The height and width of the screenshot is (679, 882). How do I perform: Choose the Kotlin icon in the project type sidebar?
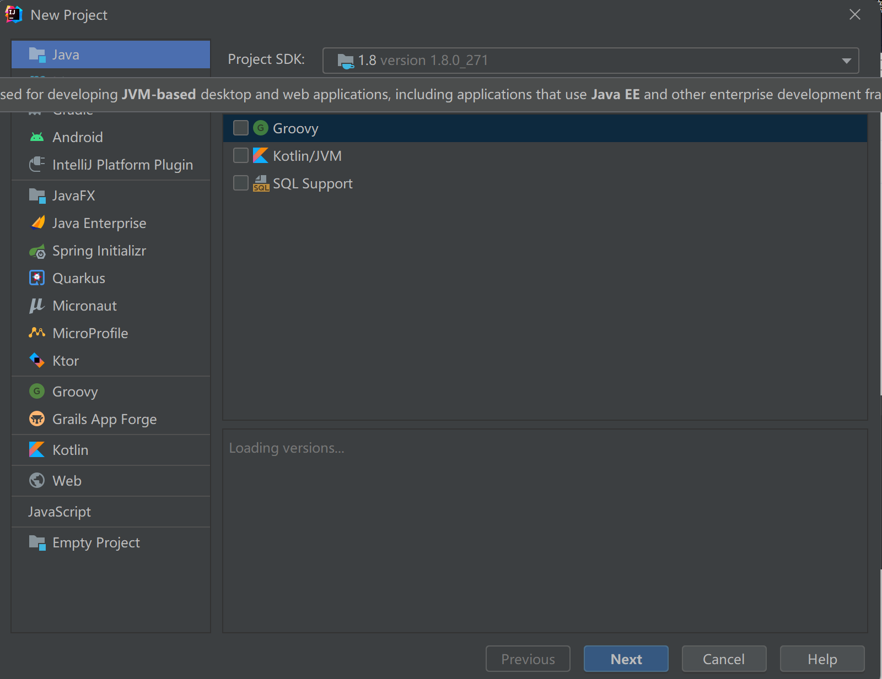(37, 450)
